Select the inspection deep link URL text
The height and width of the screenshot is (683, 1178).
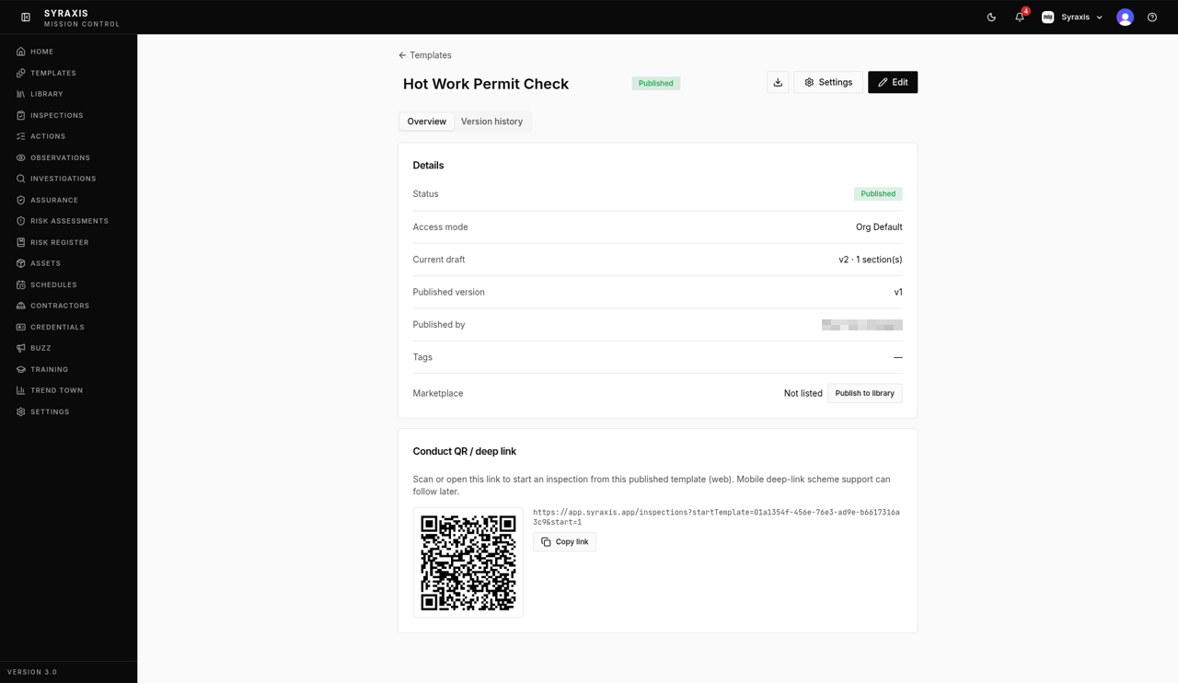[x=716, y=516]
